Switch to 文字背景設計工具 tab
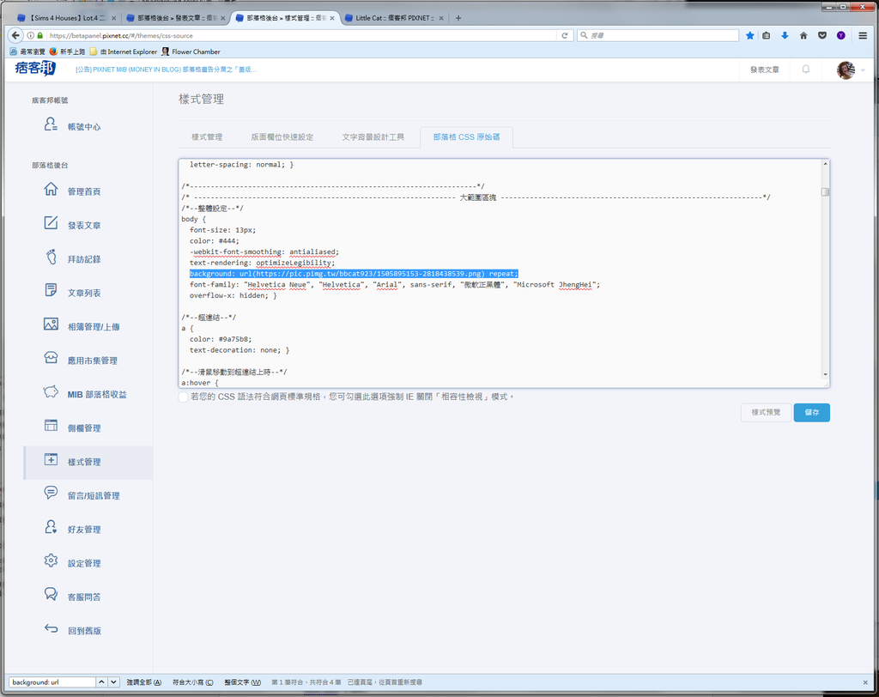 (373, 136)
